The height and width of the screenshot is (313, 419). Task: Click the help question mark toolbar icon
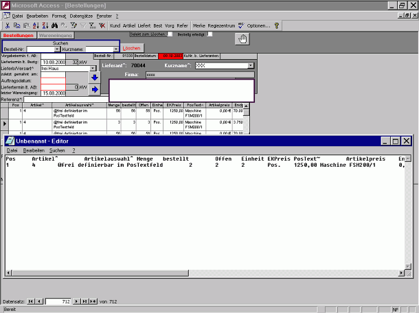tap(276, 25)
